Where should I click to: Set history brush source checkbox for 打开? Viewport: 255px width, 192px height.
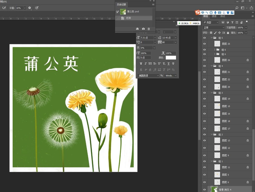118,18
